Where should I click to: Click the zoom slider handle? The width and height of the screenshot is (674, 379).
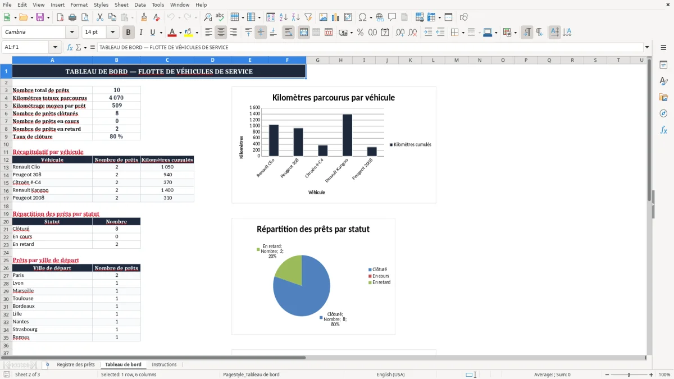(629, 375)
